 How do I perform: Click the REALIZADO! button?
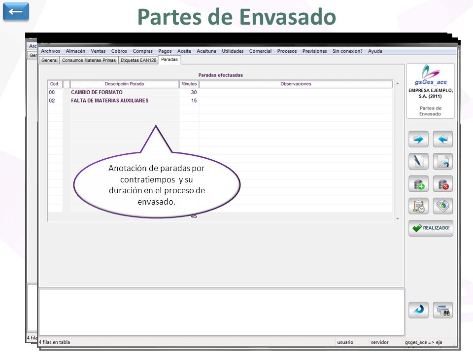coord(431,228)
